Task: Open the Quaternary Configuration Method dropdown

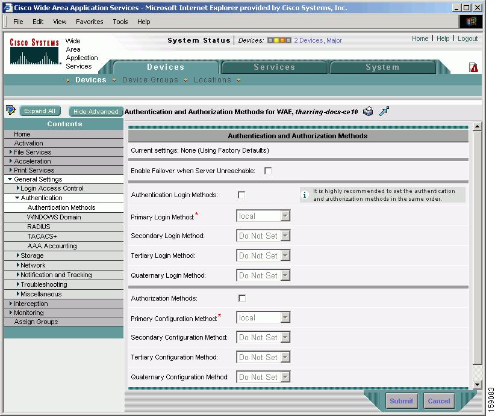Action: (x=263, y=378)
